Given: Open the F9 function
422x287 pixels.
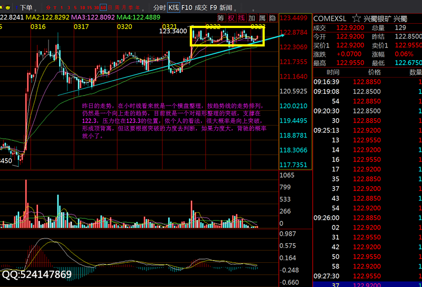Looking at the screenshot, I should tap(214, 7).
